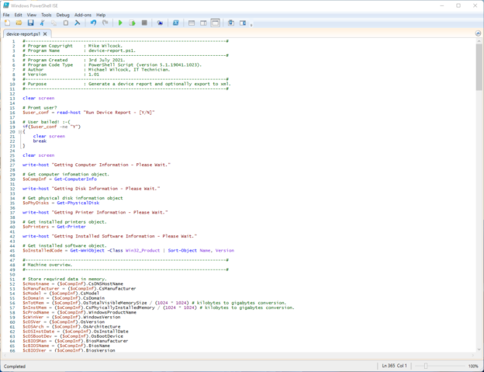484x372 pixels.
Task: Click the Run Selection icon
Action: click(x=131, y=23)
